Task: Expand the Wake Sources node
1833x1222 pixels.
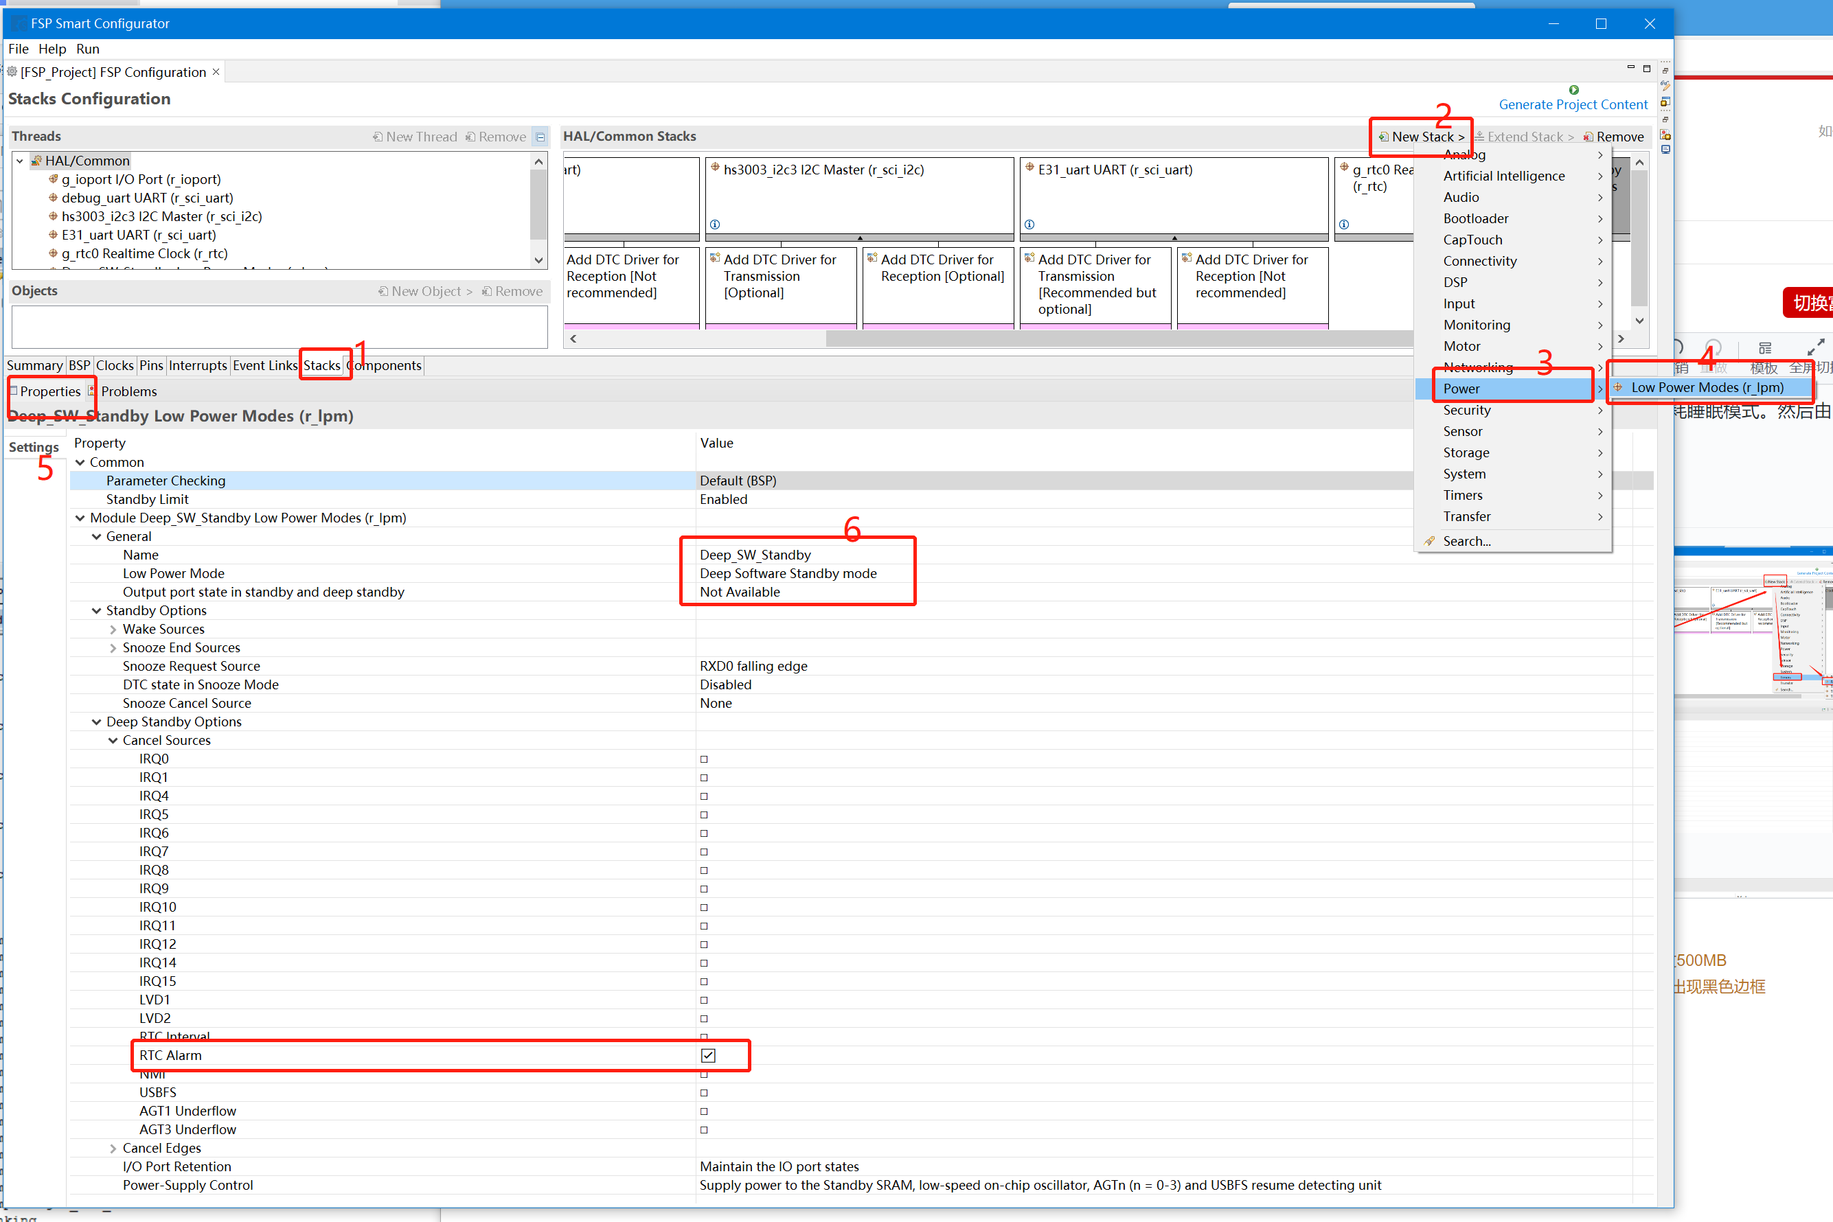Action: point(112,629)
